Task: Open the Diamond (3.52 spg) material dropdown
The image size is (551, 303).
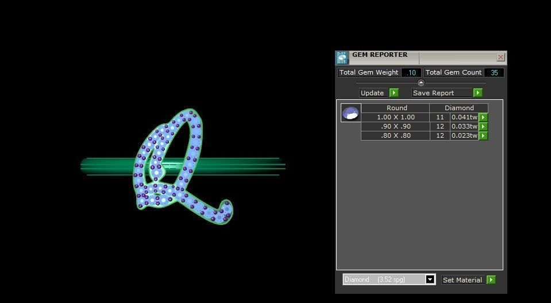Action: click(390, 279)
